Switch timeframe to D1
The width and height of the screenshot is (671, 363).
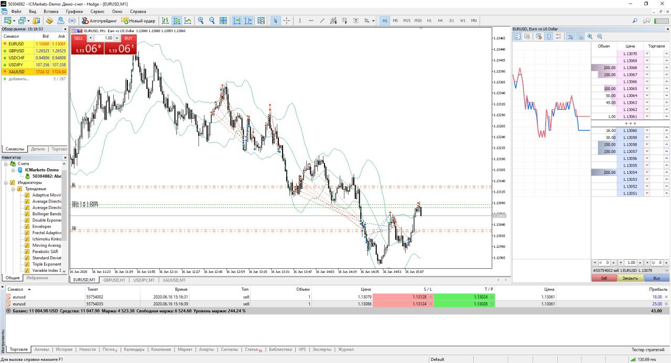452,21
